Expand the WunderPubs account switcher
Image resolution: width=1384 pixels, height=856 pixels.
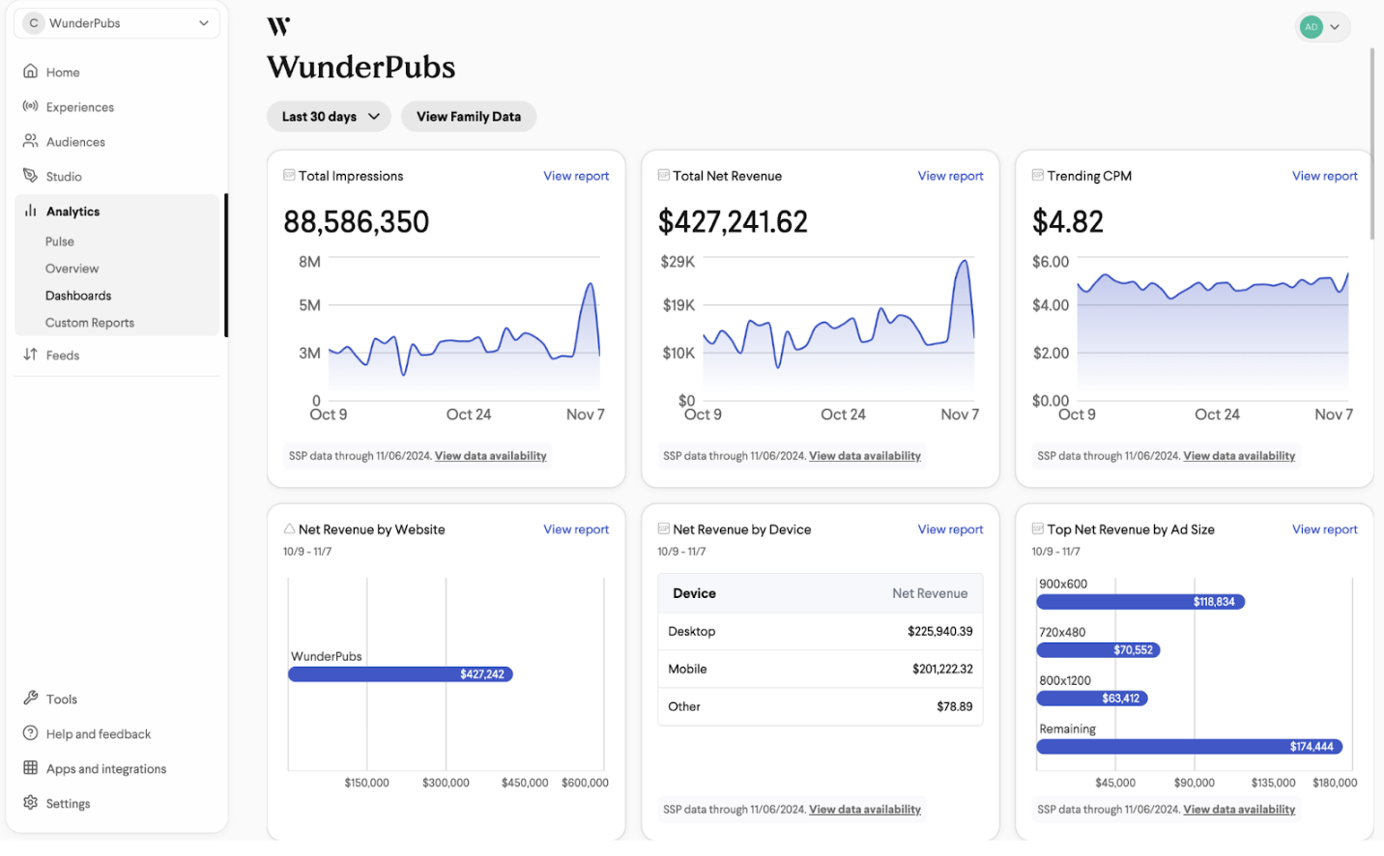point(116,22)
